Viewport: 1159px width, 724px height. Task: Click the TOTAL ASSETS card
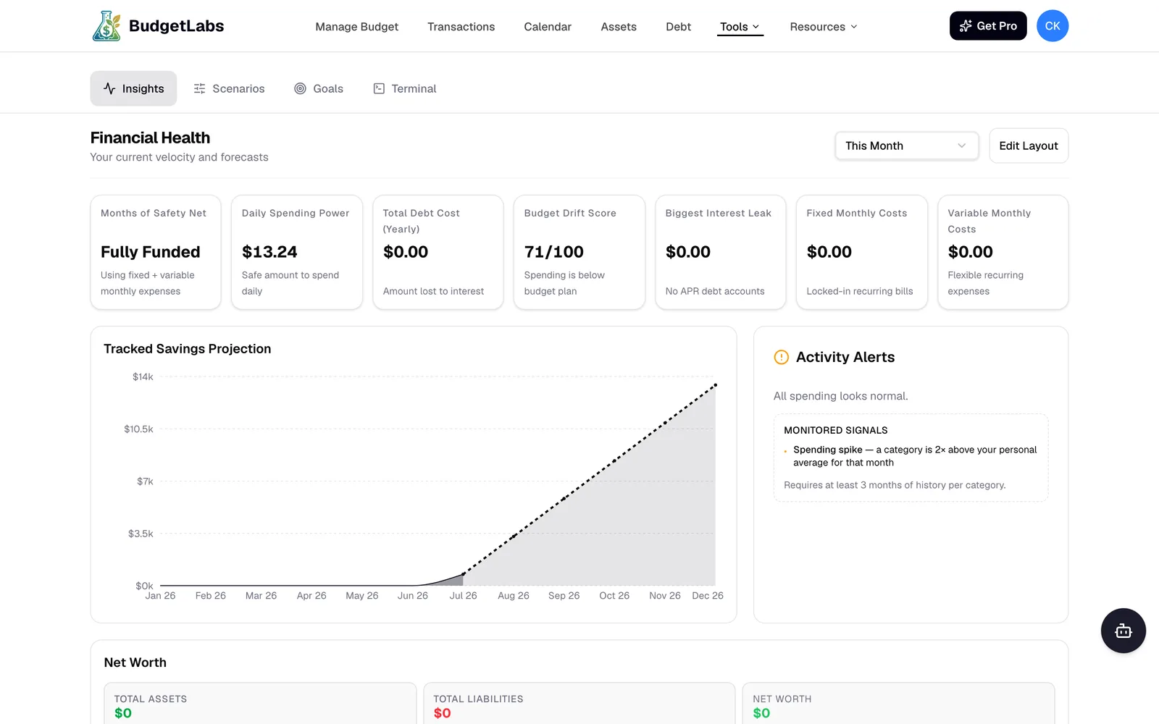pyautogui.click(x=260, y=704)
